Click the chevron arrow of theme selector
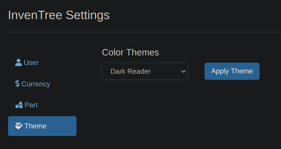Viewport: 281px width, 149px height. click(184, 71)
